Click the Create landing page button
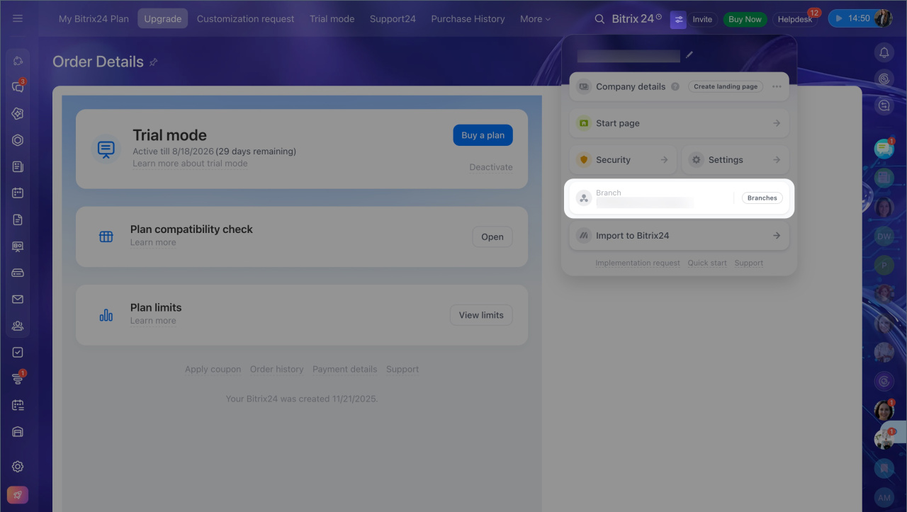Image resolution: width=907 pixels, height=512 pixels. point(726,86)
